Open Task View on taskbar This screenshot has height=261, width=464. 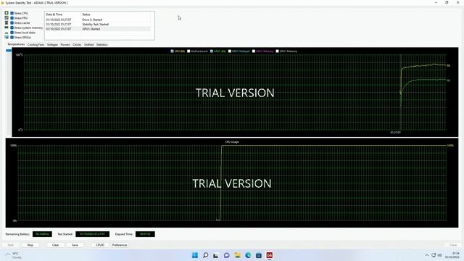click(216, 255)
